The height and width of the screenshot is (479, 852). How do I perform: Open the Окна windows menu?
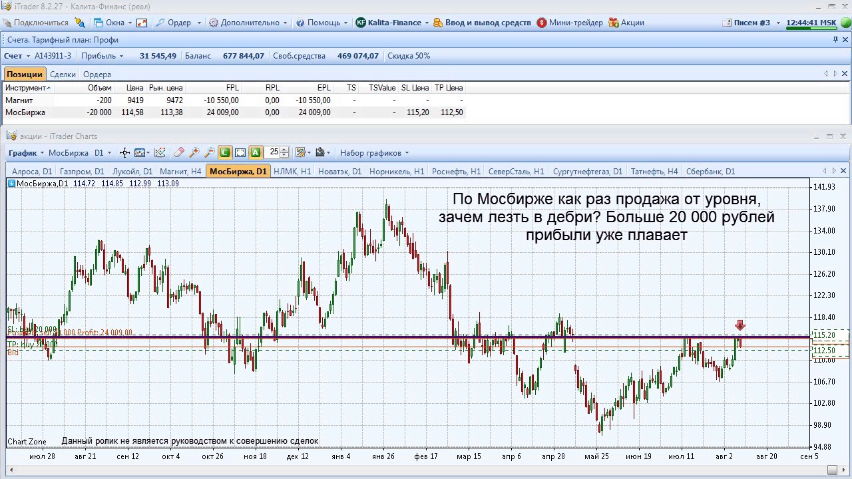(114, 23)
